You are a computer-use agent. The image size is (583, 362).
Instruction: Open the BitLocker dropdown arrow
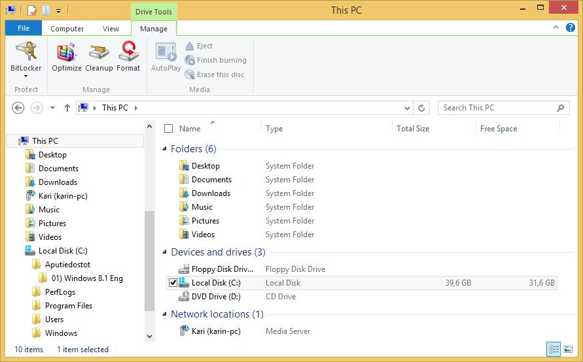(x=26, y=76)
